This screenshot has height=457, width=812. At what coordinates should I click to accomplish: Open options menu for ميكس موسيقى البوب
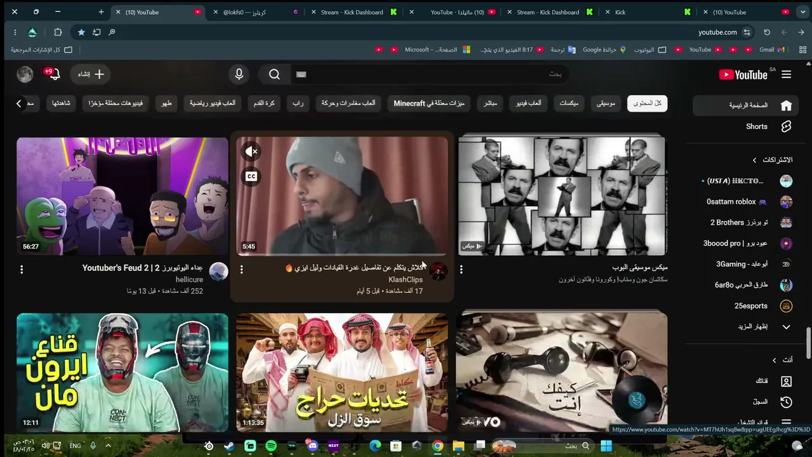point(461,269)
